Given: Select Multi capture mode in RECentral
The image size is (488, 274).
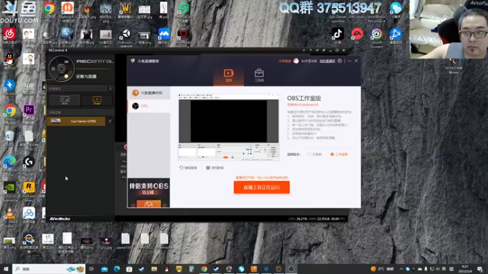Looking at the screenshot, I should click(x=65, y=100).
